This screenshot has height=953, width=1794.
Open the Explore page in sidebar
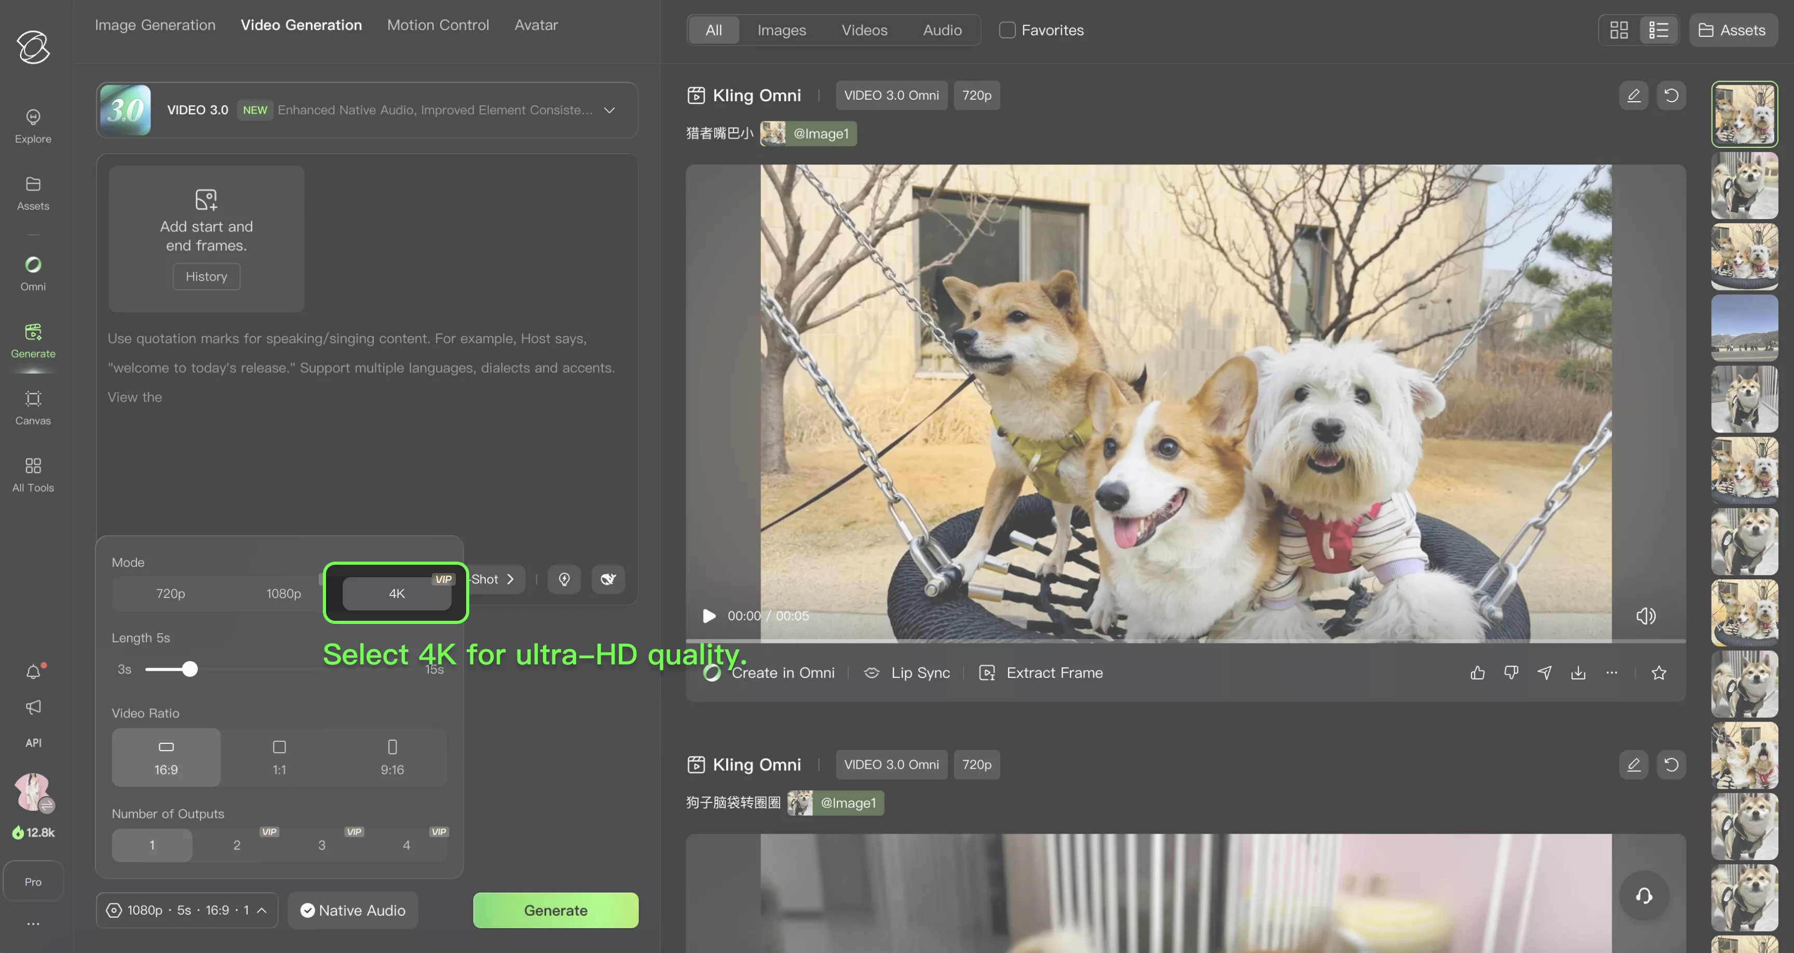(33, 126)
